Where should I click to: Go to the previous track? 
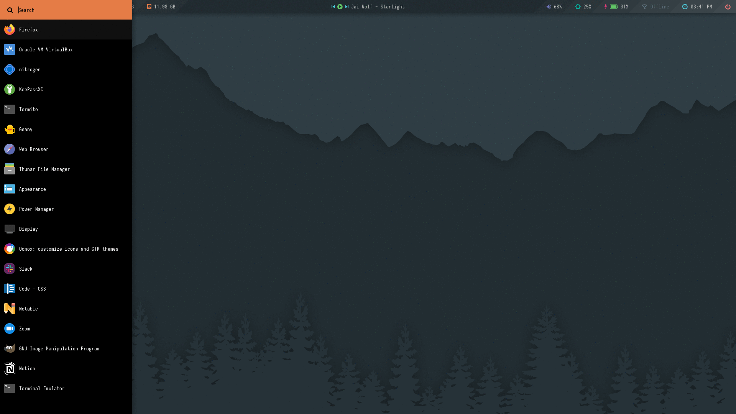click(333, 7)
